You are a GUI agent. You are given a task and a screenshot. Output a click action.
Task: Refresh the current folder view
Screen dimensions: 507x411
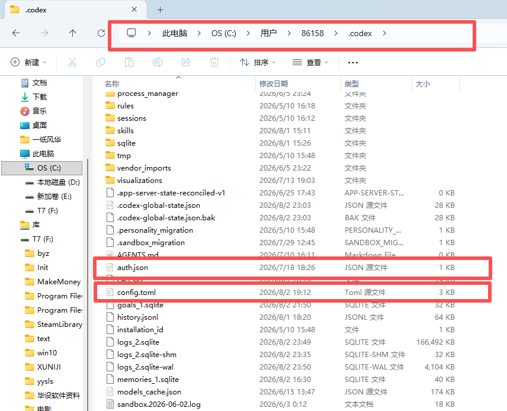point(101,33)
